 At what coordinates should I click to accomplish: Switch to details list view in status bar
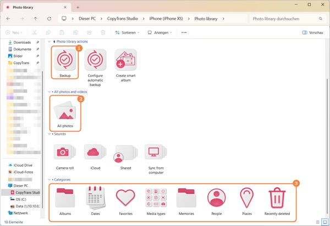tap(317, 222)
